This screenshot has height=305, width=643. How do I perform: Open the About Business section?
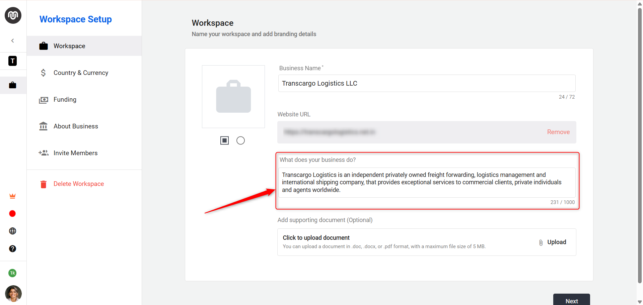click(x=84, y=126)
